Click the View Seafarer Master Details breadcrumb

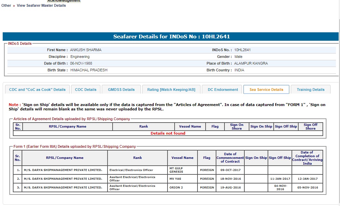[41, 5]
